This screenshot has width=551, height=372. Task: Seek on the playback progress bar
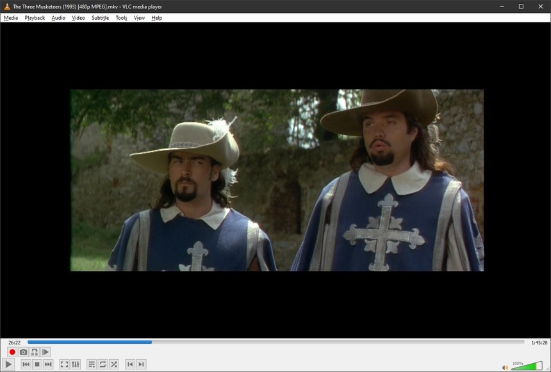[276, 342]
